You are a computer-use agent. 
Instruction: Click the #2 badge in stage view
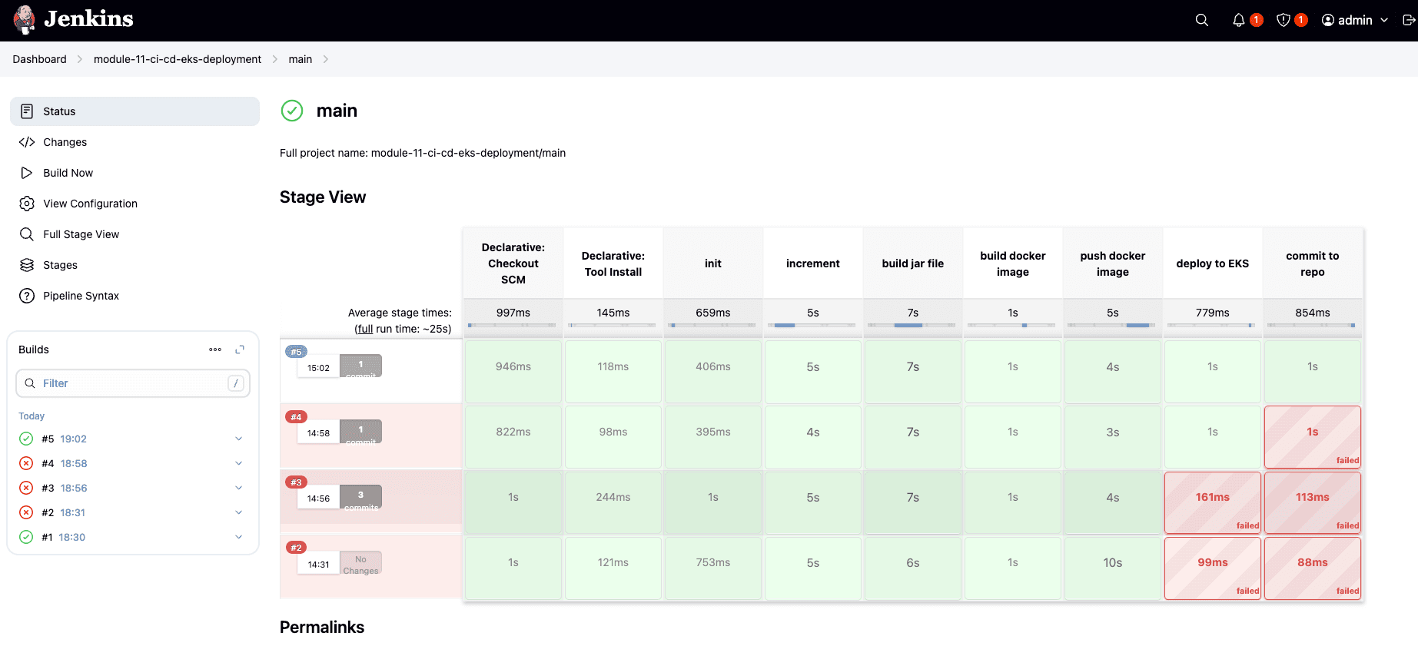point(296,548)
